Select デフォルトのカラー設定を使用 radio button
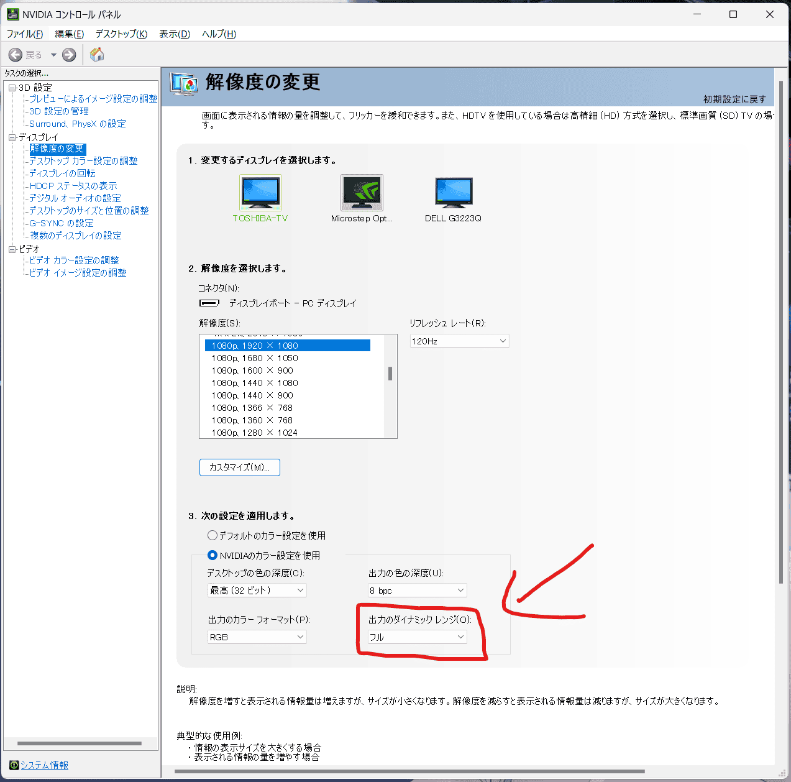This screenshot has height=782, width=791. (x=213, y=535)
